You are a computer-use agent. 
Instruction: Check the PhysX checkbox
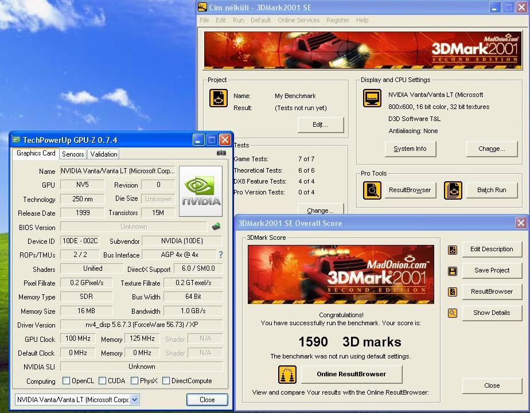pyautogui.click(x=135, y=380)
